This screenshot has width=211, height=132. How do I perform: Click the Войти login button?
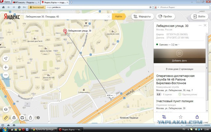[199, 16]
